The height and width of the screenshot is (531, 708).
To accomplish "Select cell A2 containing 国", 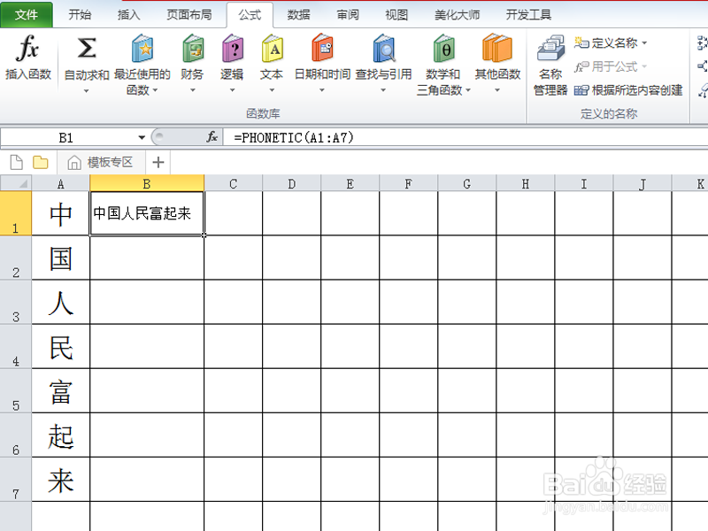I will coord(60,258).
